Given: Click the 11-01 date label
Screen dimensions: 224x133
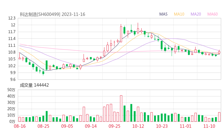Looking at the screenshot, I should [186, 126].
